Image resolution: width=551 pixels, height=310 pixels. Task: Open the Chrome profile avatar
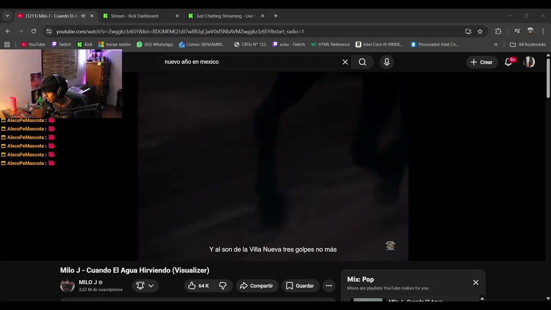(530, 31)
